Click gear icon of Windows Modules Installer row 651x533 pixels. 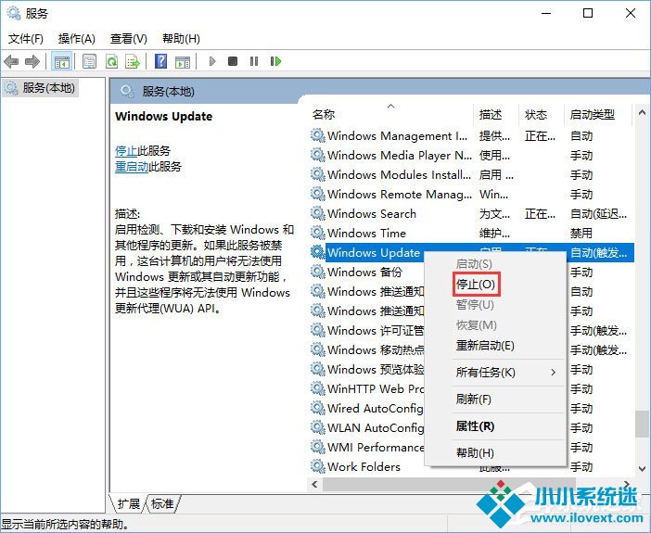tap(317, 174)
